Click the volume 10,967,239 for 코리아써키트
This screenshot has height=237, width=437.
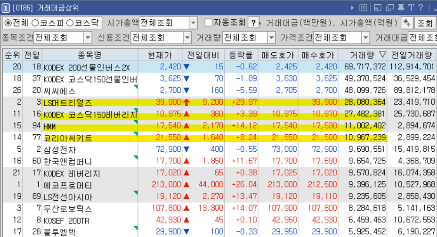click(x=365, y=137)
